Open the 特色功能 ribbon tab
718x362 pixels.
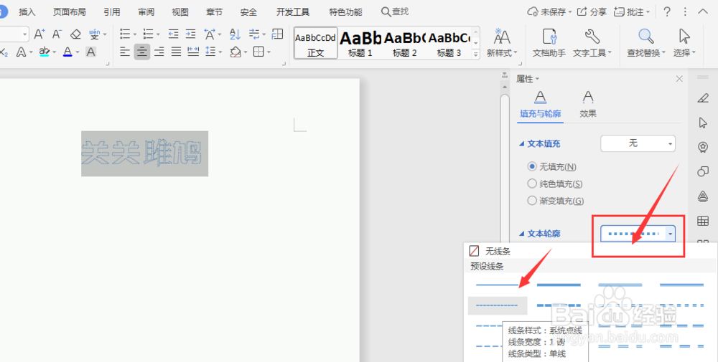click(346, 12)
